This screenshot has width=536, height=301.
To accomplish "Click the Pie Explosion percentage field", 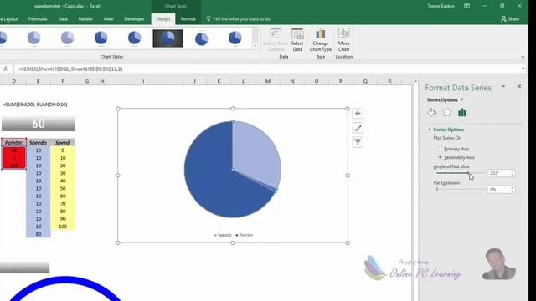I will pyautogui.click(x=499, y=190).
